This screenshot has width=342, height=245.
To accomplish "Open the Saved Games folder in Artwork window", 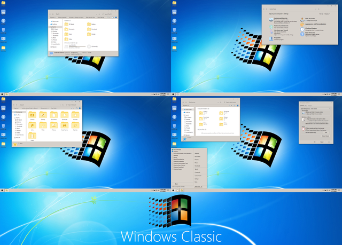I will pos(65,127).
